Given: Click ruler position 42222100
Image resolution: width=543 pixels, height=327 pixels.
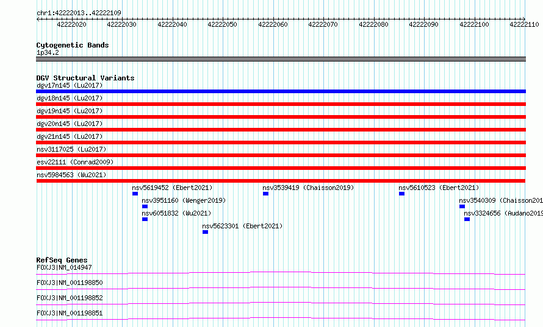Looking at the screenshot, I should click(475, 24).
